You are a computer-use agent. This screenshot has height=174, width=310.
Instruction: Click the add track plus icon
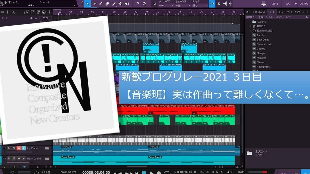click(x=50, y=12)
